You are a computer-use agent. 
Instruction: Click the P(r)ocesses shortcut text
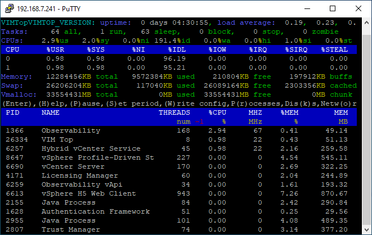256,104
